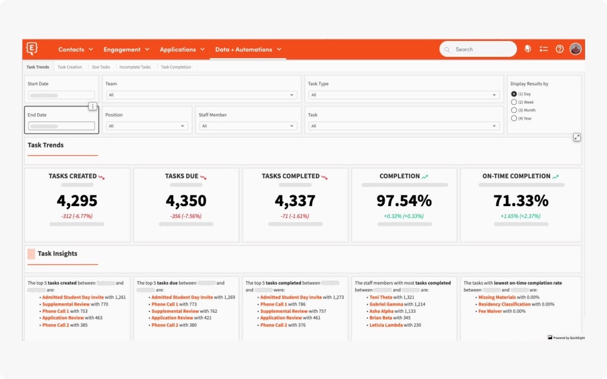Open Phone Call 2 link with 385
Screen dimensions: 607x379
(x=56, y=325)
